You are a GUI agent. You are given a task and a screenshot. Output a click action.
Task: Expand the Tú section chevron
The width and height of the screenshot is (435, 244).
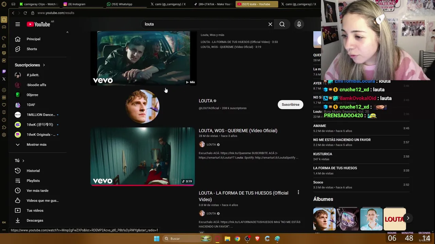pos(23,161)
